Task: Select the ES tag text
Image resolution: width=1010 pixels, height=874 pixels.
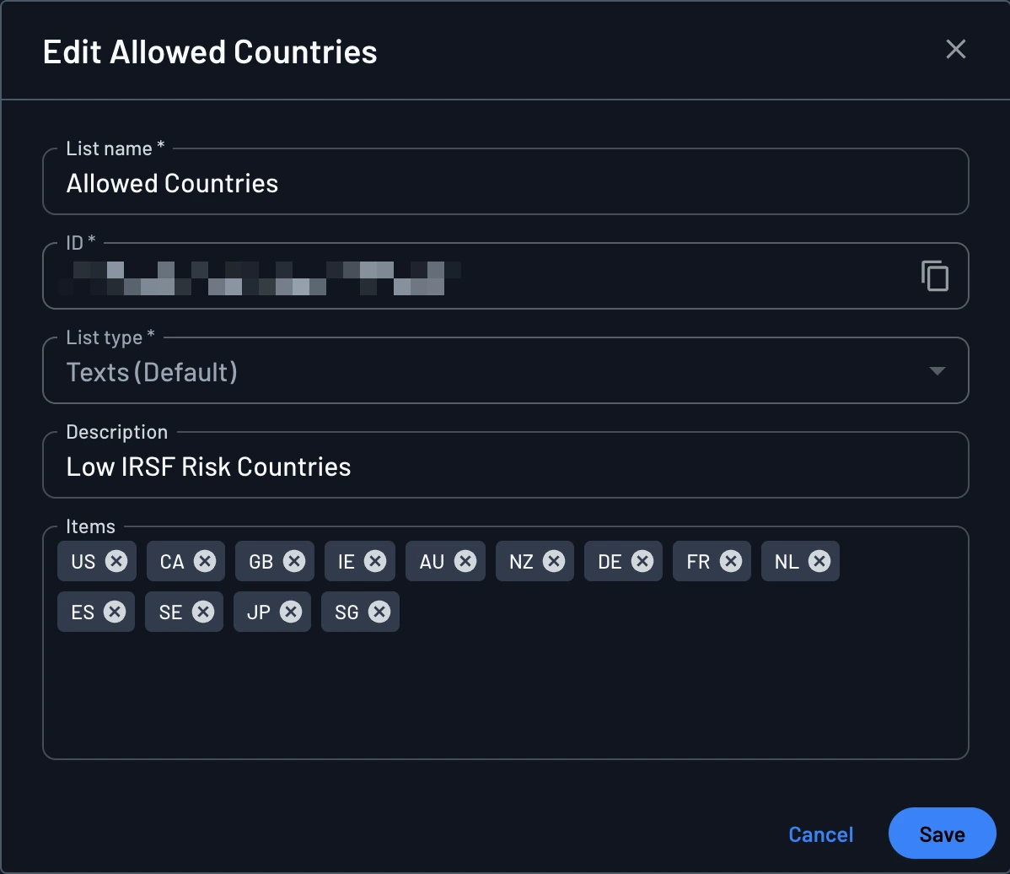Action: click(x=83, y=612)
